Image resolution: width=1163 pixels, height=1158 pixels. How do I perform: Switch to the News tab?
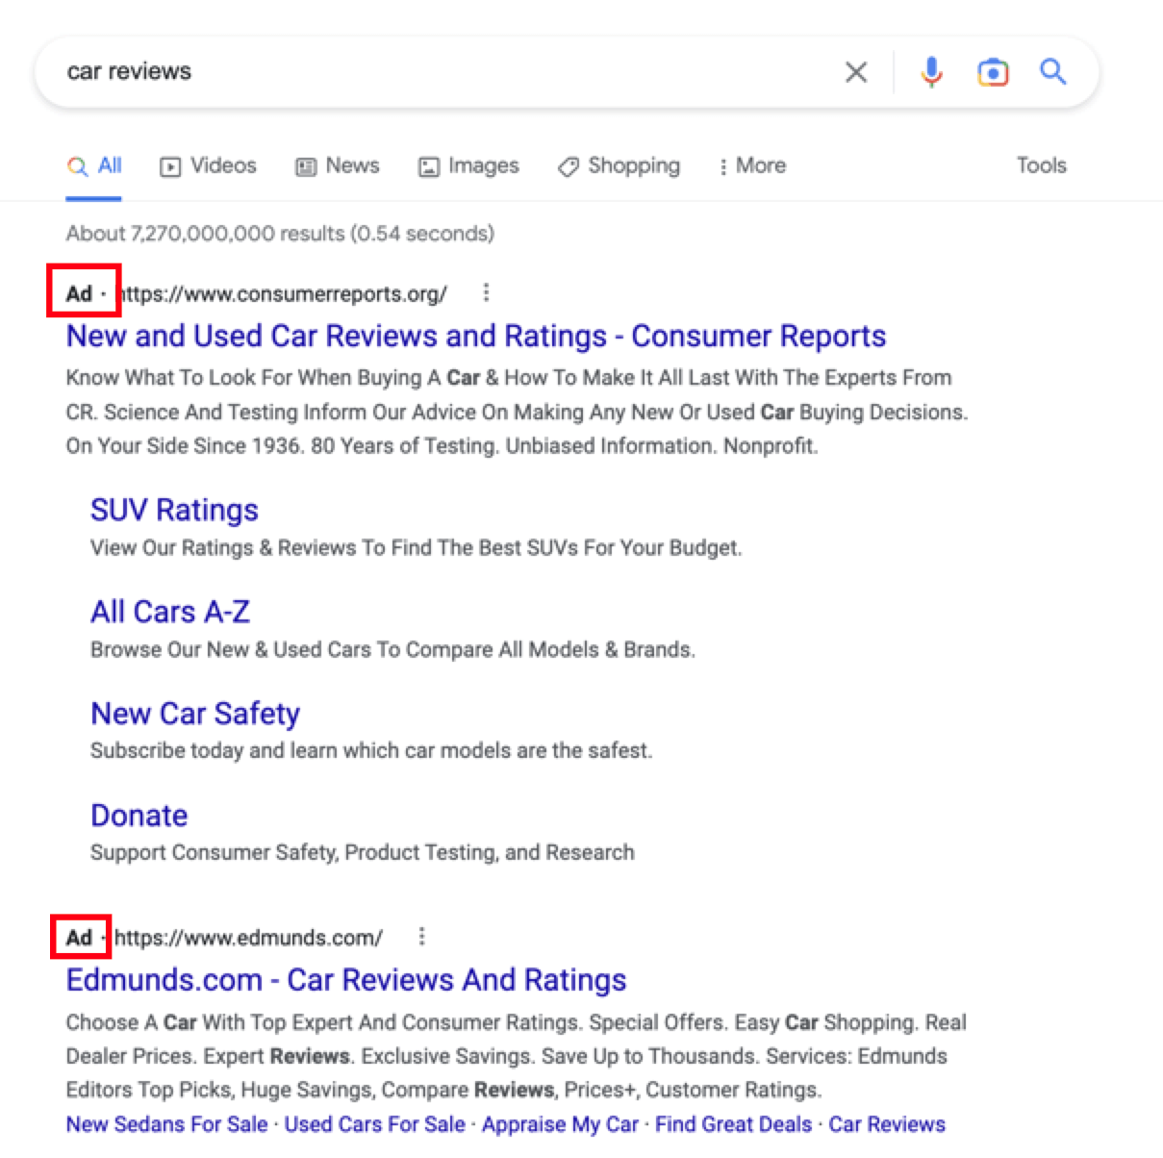tap(338, 166)
